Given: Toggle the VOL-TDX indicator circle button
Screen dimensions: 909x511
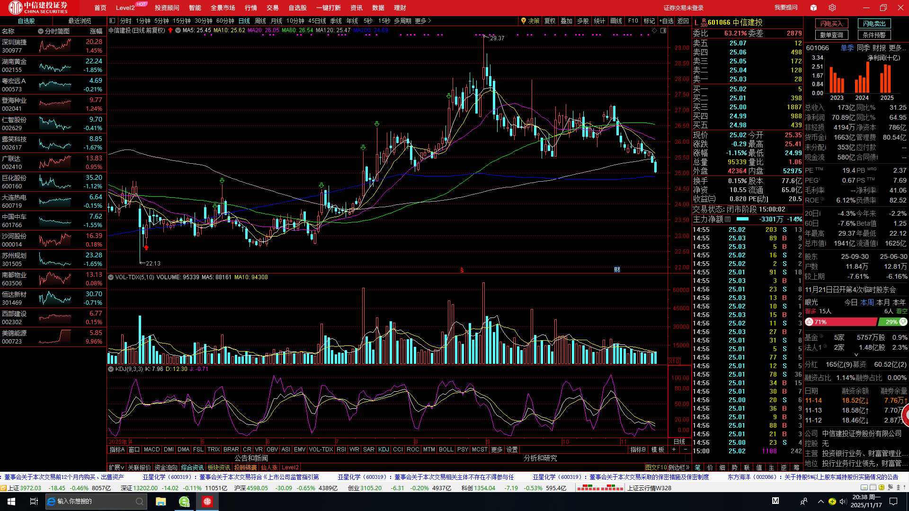Looking at the screenshot, I should click(x=111, y=277).
